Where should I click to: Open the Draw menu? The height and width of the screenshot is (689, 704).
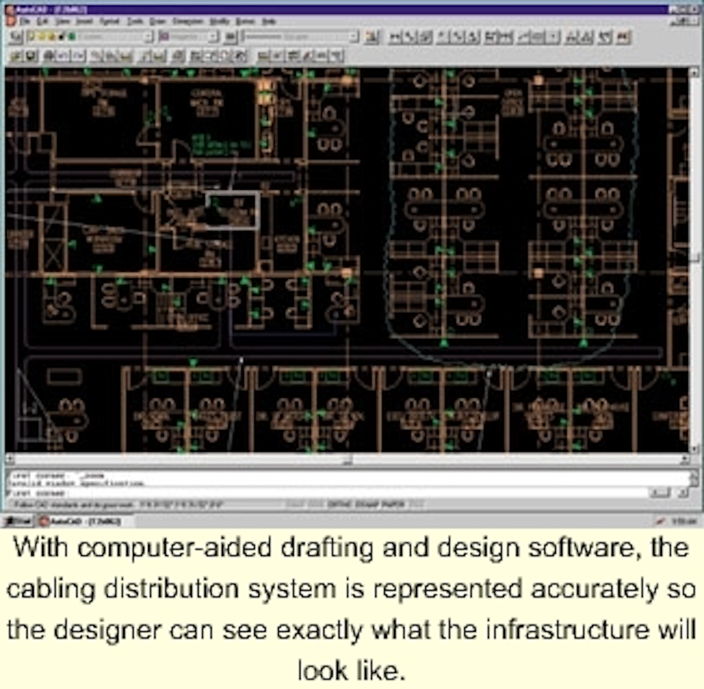click(x=159, y=22)
